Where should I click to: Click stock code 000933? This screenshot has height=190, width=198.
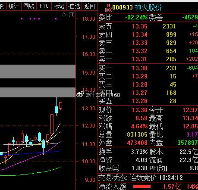click(x=123, y=7)
